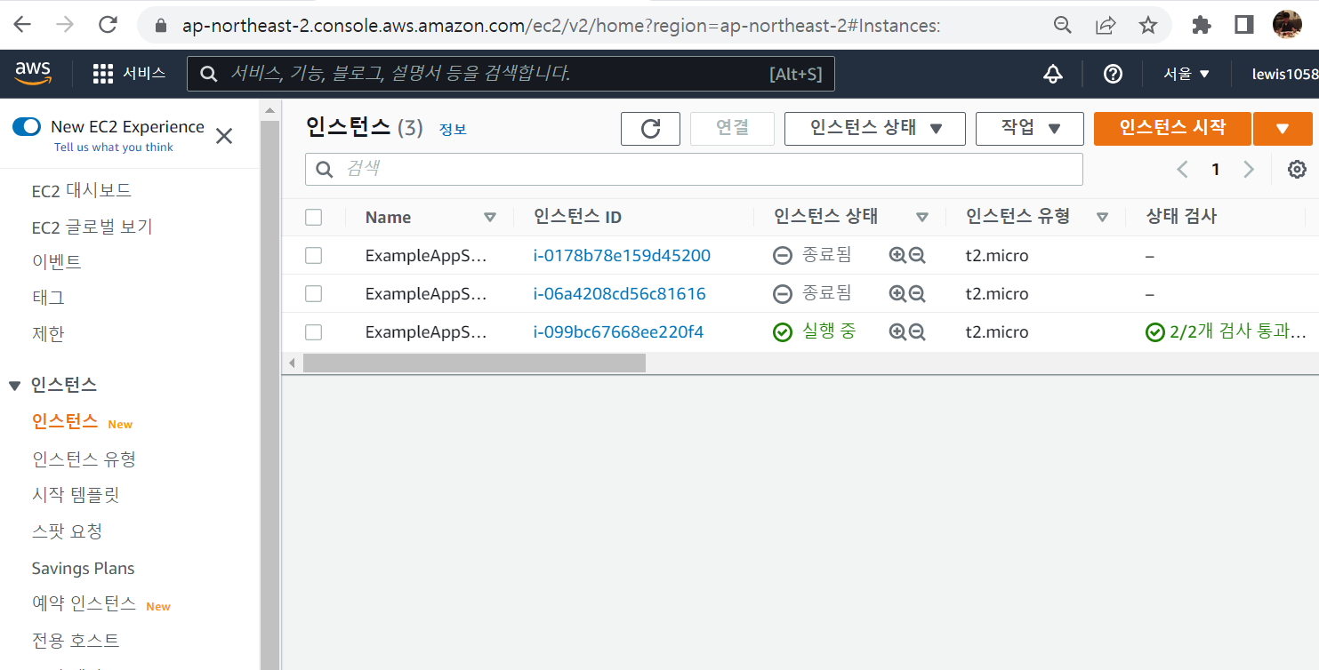The image size is (1319, 670).
Task: Open table preferences gear icon
Action: click(x=1297, y=169)
